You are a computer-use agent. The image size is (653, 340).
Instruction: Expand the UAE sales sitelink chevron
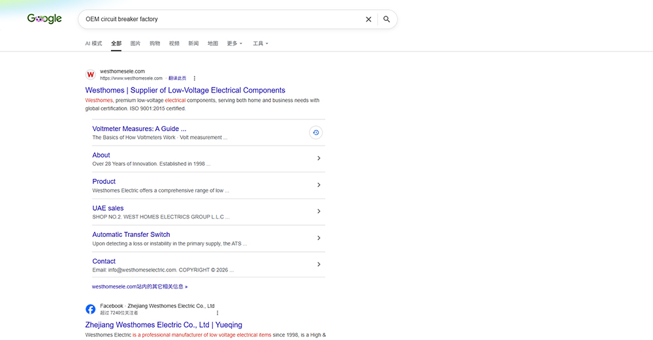click(319, 211)
